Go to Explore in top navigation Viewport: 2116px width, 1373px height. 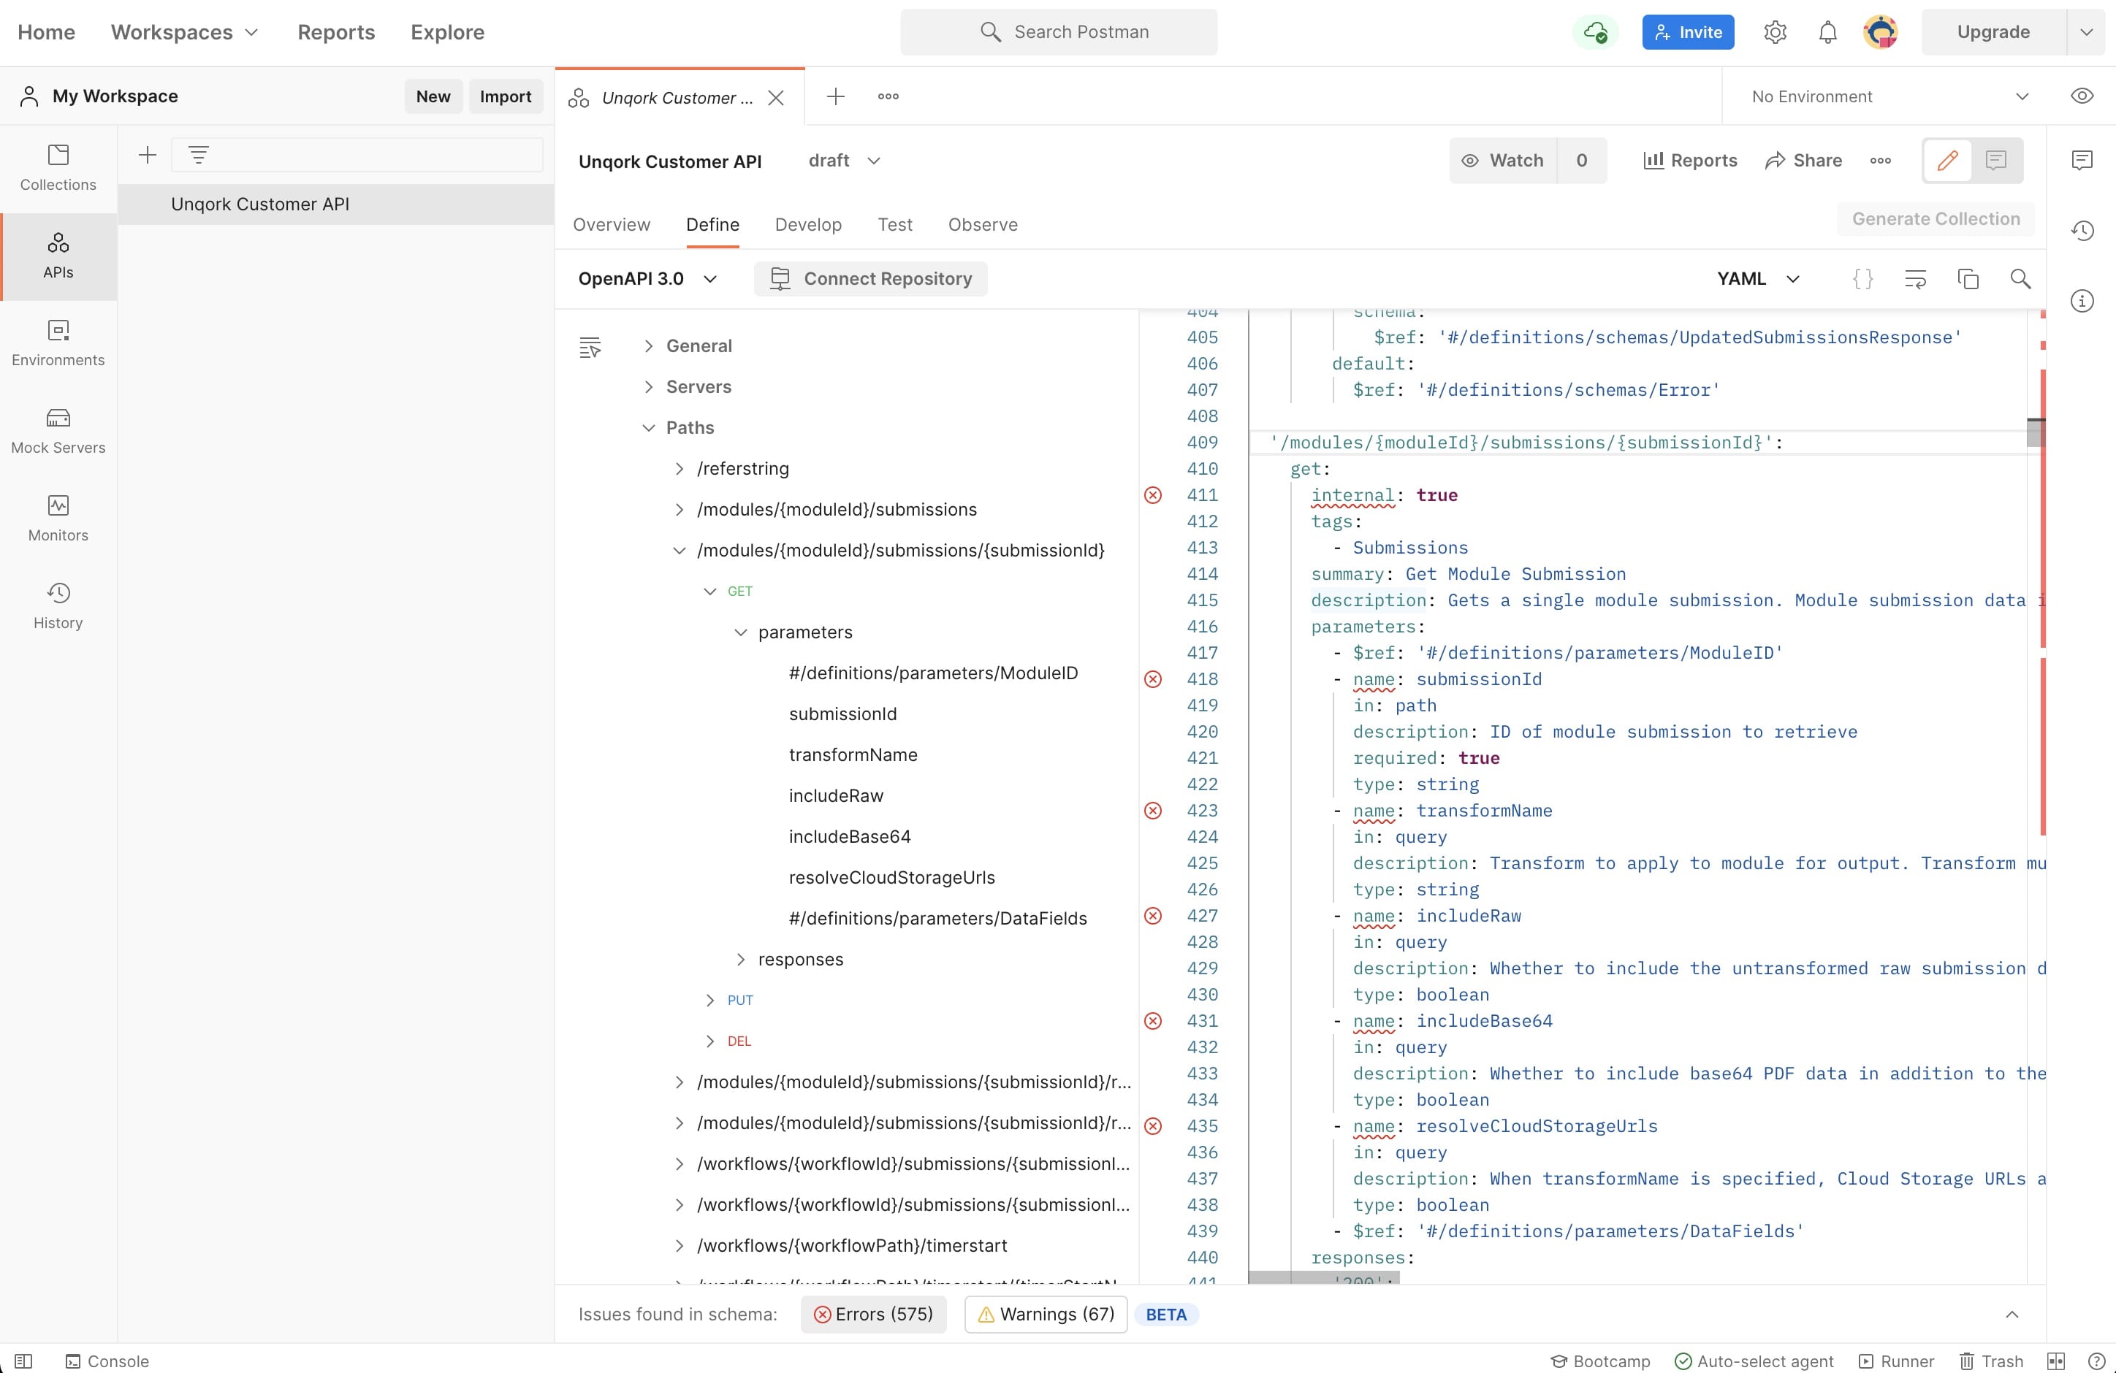tap(447, 32)
